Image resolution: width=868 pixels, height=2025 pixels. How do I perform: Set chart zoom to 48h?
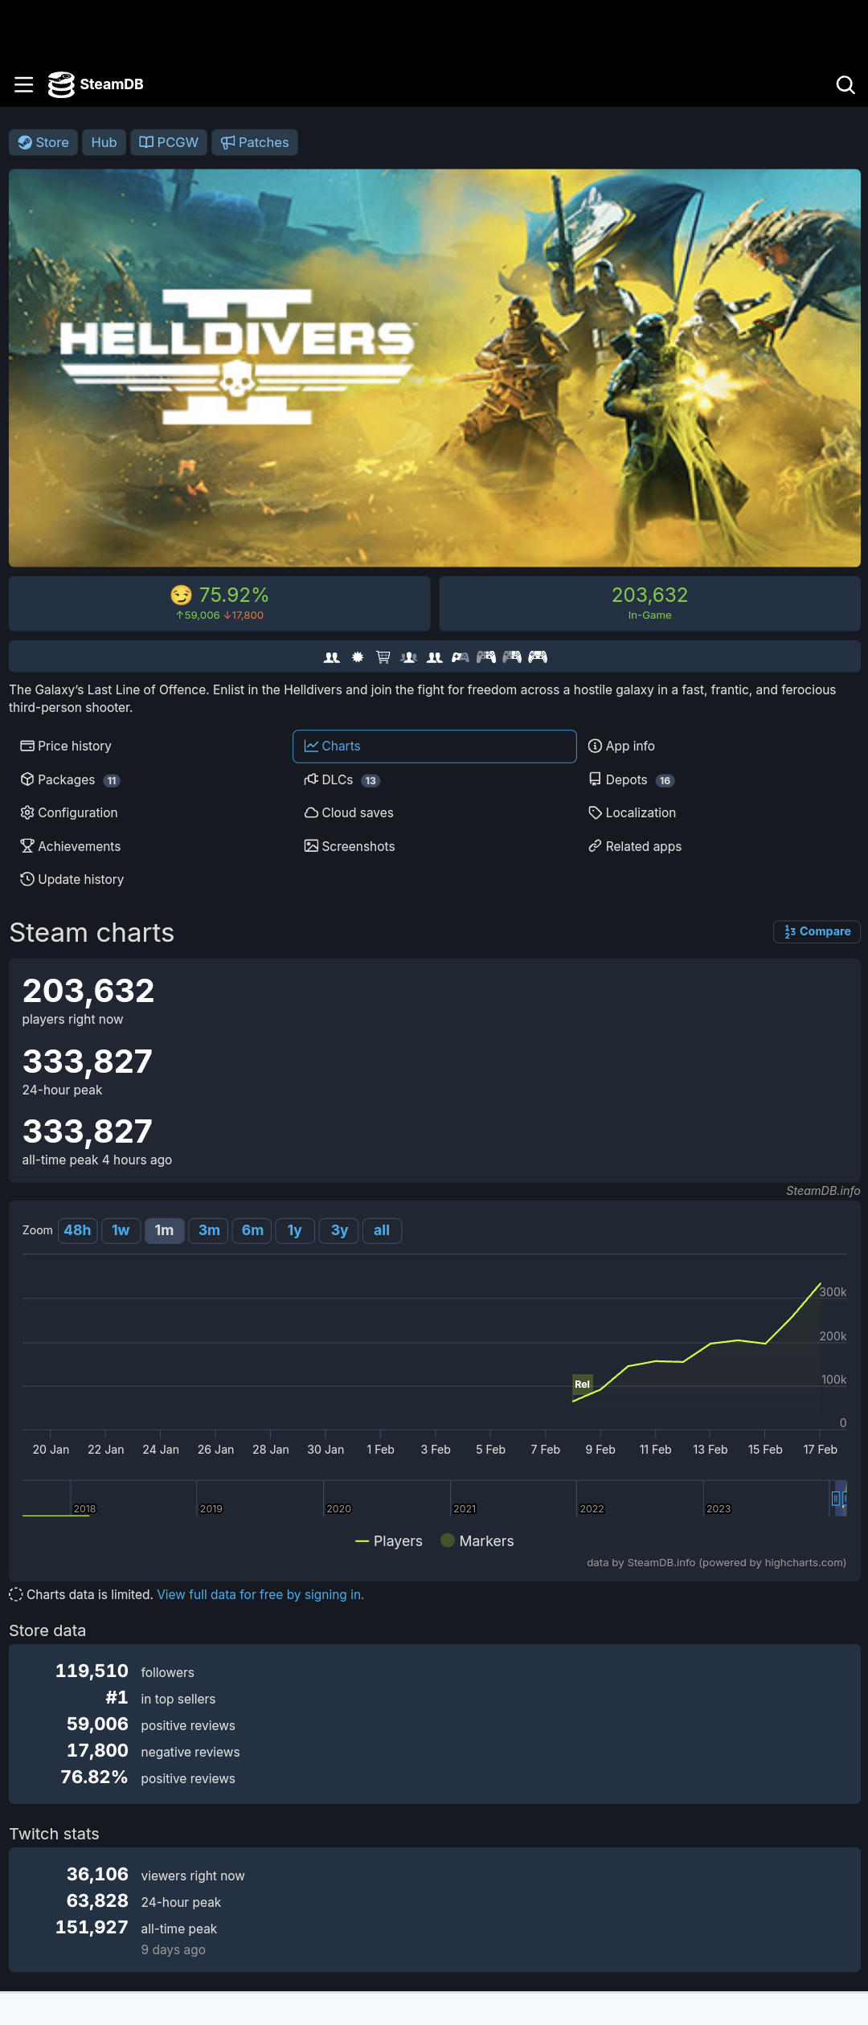(78, 1230)
